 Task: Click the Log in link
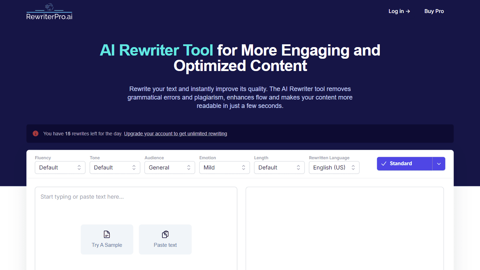(399, 11)
